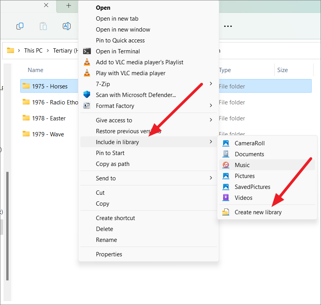The width and height of the screenshot is (321, 305).
Task: Select Create new library text
Action: tap(258, 212)
